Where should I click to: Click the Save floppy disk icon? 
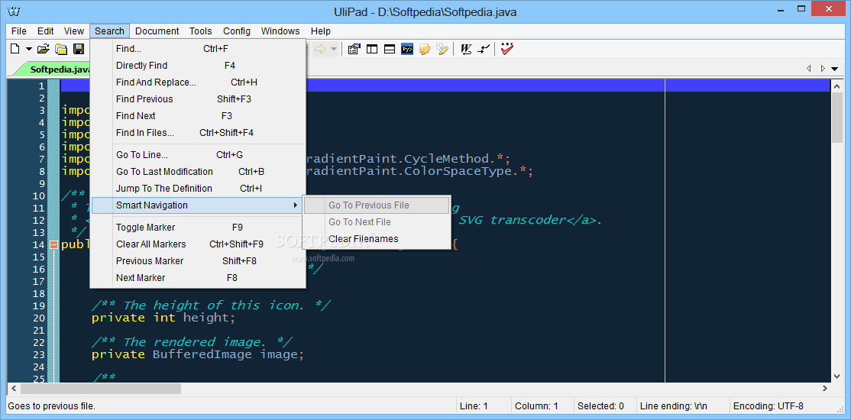(x=79, y=50)
